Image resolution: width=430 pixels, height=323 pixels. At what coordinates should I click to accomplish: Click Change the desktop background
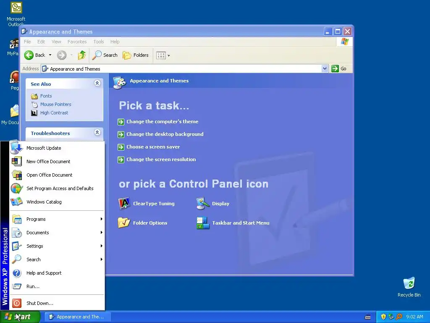(165, 134)
